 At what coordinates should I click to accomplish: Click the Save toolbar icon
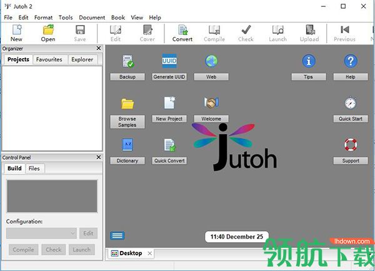coord(80,30)
